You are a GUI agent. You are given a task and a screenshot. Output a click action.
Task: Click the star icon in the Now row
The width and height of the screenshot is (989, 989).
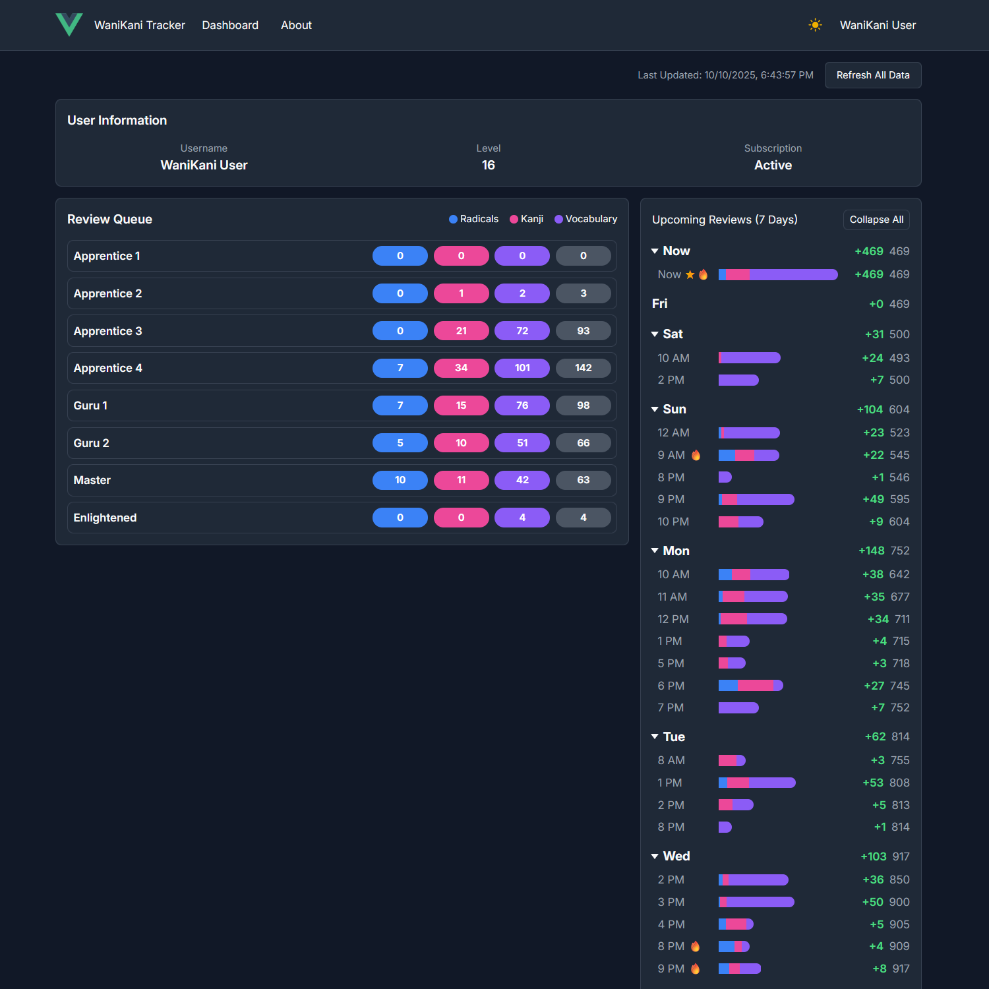(690, 274)
